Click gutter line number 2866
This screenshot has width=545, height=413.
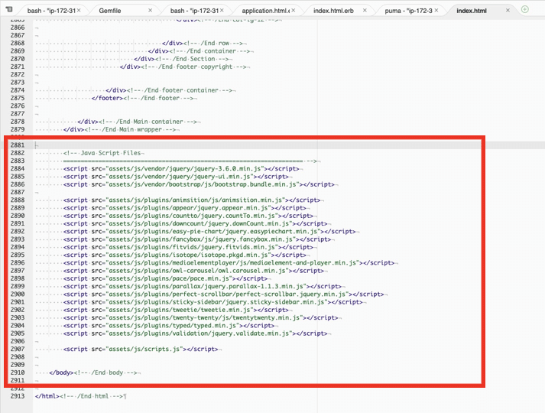[18, 28]
